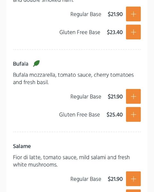Choose Salame's Regular Base label
Screen dimensions: 154x192
click(x=86, y=179)
